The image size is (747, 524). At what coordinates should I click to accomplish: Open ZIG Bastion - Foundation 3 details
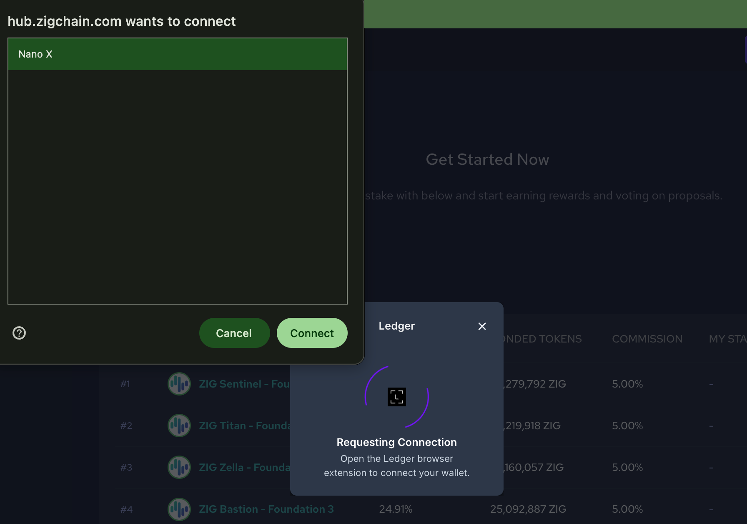tap(266, 509)
